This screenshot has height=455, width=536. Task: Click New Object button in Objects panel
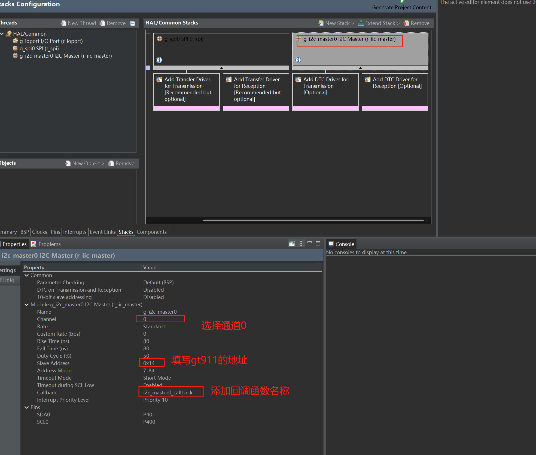coord(85,163)
